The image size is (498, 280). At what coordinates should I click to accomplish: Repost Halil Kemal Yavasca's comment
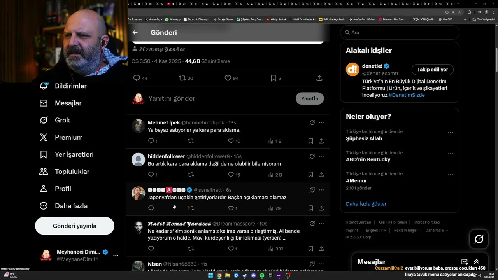191,248
